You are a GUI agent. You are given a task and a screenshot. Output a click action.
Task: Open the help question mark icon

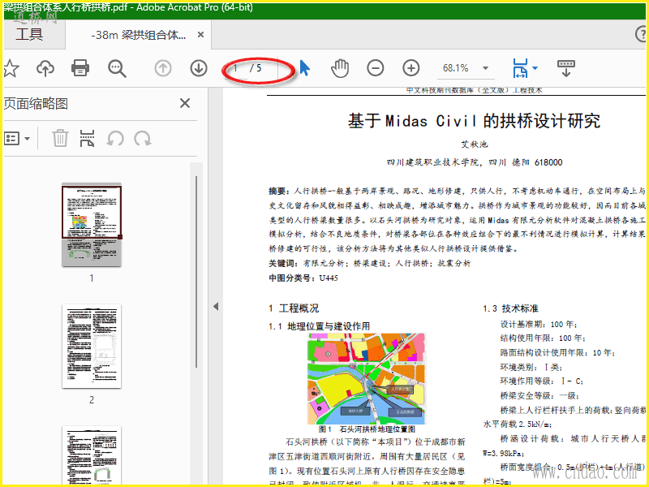pyautogui.click(x=641, y=34)
